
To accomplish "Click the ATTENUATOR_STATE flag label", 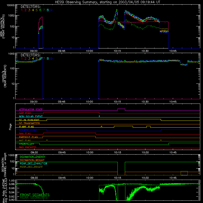I will [31, 110].
